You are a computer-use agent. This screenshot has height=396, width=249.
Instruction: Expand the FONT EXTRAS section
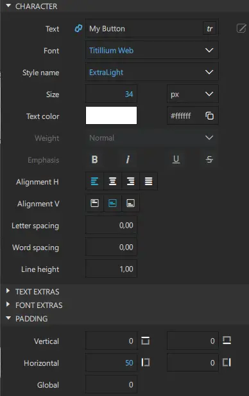[x=8, y=304]
